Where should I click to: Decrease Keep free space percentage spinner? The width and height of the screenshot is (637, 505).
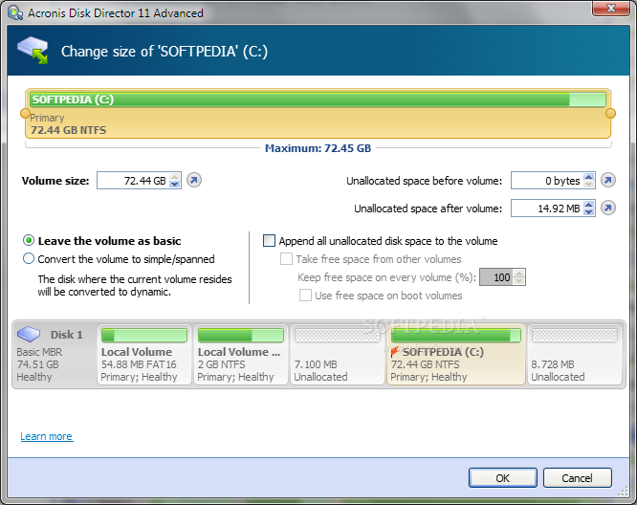(518, 281)
